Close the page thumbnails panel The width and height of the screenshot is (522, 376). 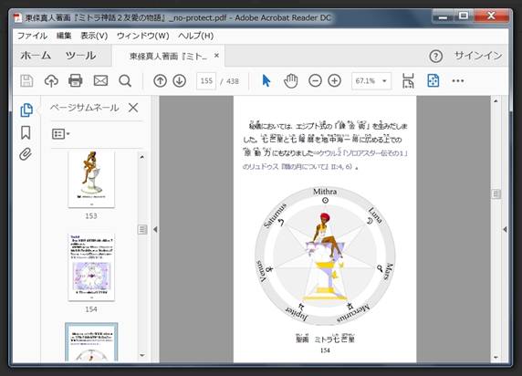133,108
